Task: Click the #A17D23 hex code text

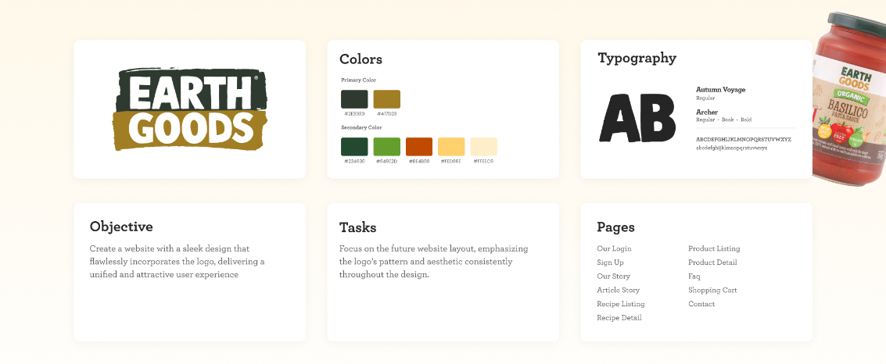Action: click(386, 114)
